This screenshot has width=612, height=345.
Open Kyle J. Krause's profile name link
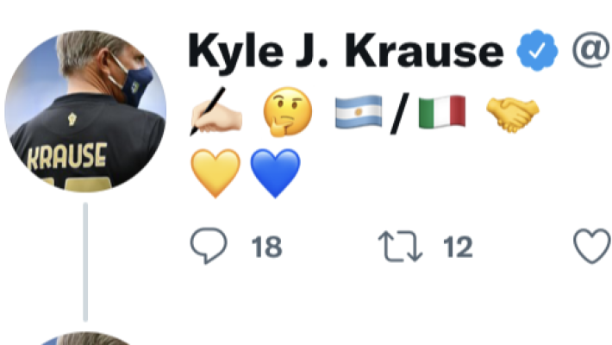(x=346, y=52)
